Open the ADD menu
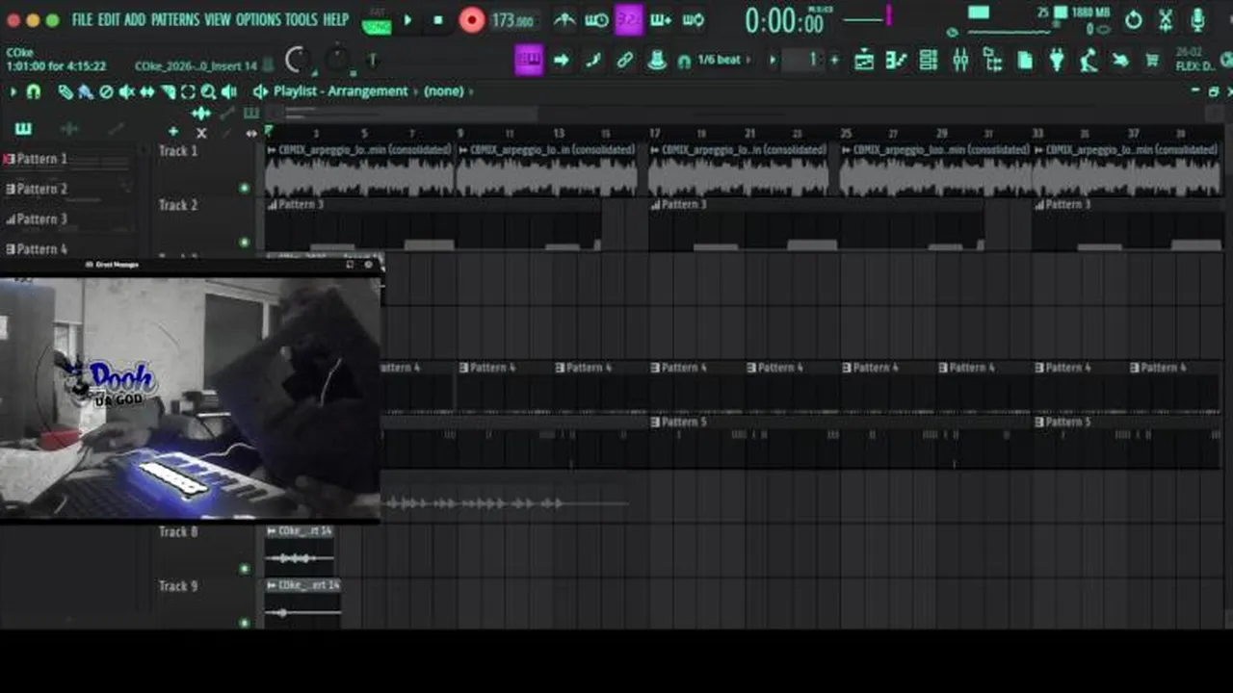Viewport: 1233px width, 693px height. [x=135, y=19]
